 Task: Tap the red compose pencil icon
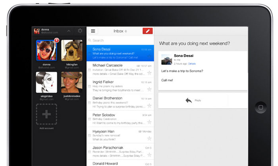147,31
